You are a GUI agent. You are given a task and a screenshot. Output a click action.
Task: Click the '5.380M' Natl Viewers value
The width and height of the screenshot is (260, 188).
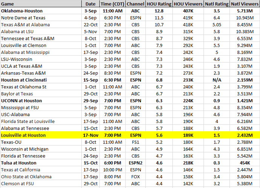(x=245, y=183)
